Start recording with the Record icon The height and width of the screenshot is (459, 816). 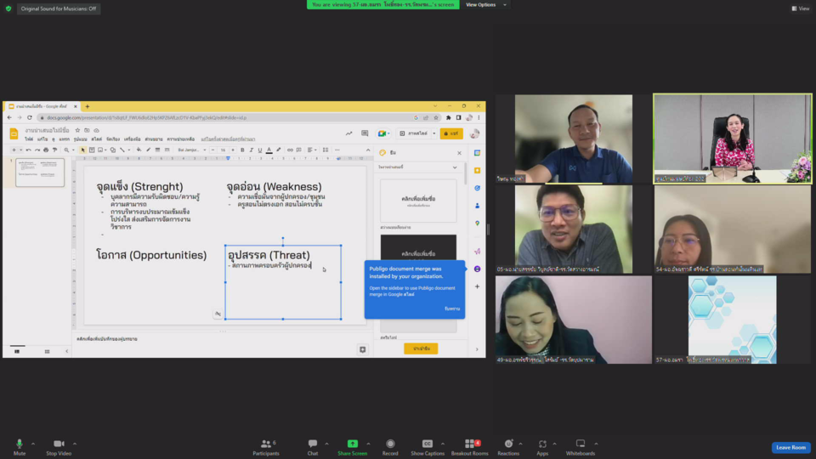coord(390,445)
